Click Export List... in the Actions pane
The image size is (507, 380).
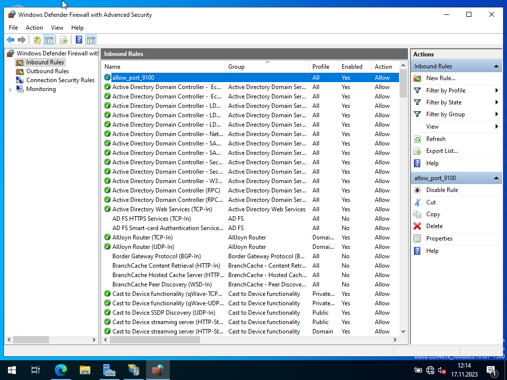[x=442, y=151]
